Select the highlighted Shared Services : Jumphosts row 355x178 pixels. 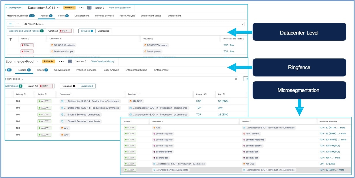[x=236, y=170]
